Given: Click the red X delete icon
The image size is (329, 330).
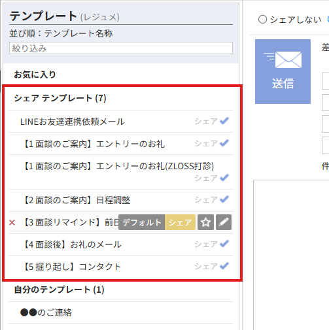Looking at the screenshot, I should [12, 222].
